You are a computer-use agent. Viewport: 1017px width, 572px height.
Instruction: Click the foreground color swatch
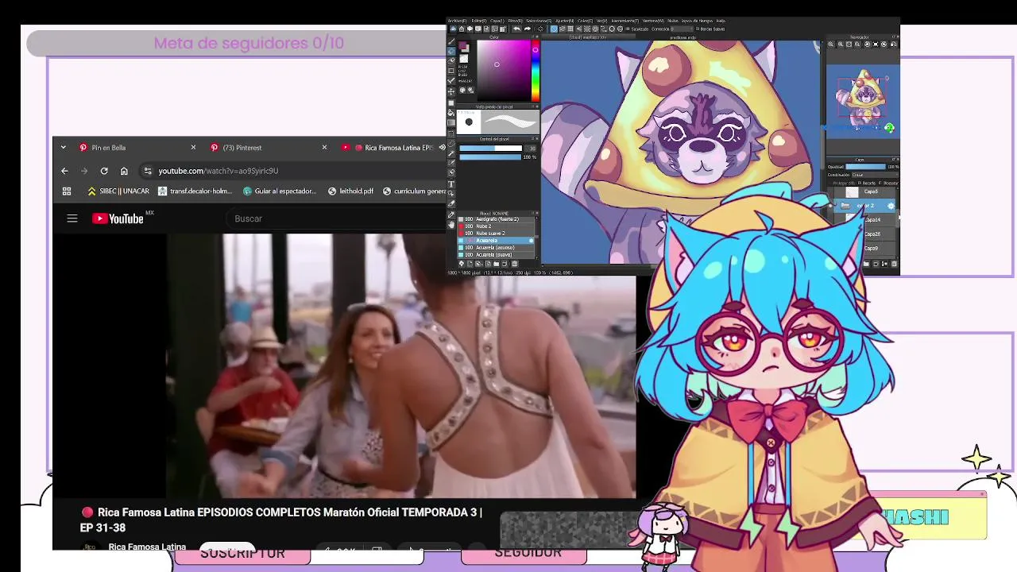[x=462, y=45]
